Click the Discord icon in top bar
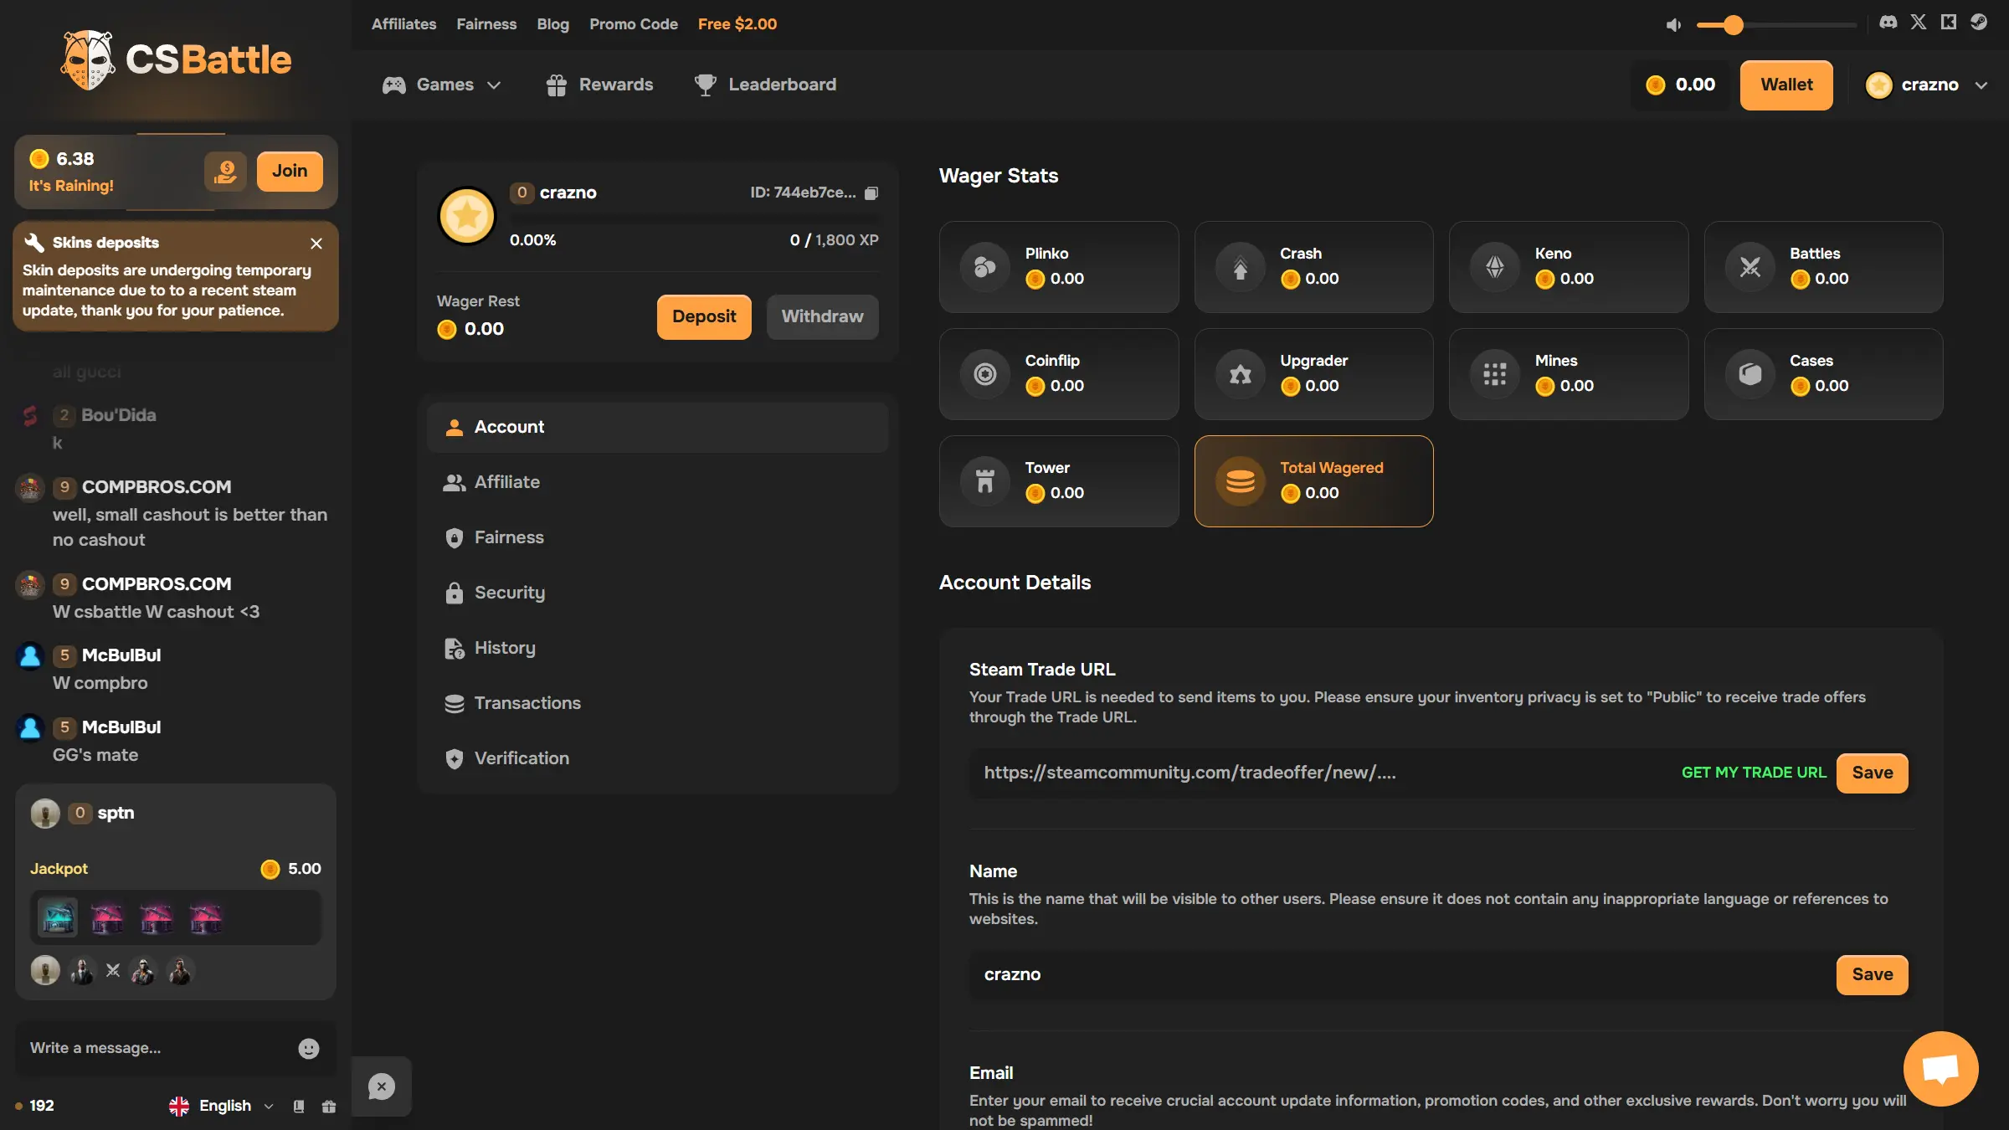The height and width of the screenshot is (1130, 2009). click(x=1888, y=23)
